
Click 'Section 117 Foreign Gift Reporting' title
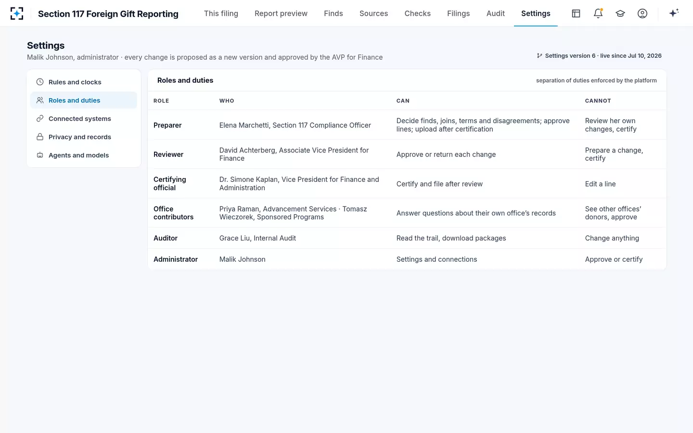click(x=108, y=14)
